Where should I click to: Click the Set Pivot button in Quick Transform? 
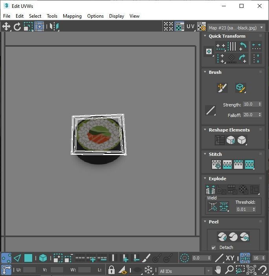[209, 51]
